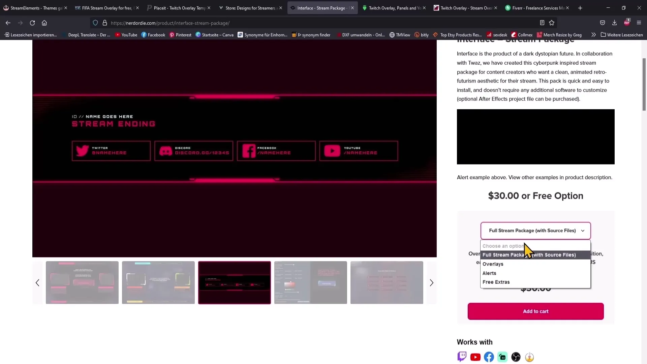Screen dimensions: 647x364
Task: Click the last Works with platform icon
Action: pos(529,357)
